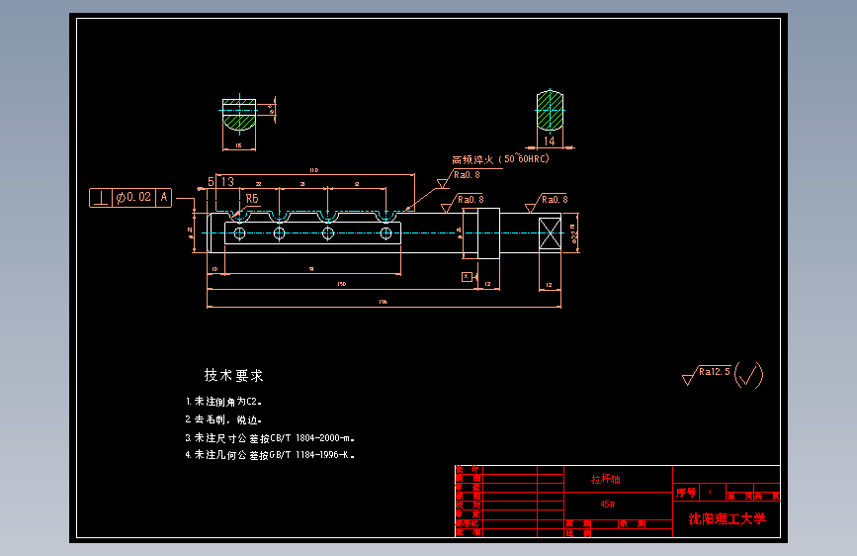Select the 196 overall length dimension
The height and width of the screenshot is (556, 857).
tap(384, 302)
